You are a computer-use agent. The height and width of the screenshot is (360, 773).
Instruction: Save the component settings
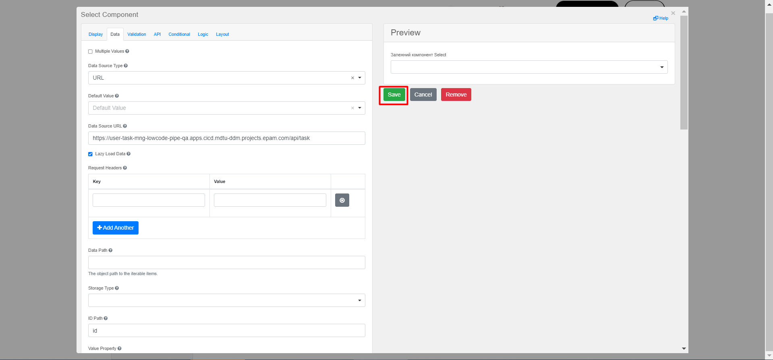(394, 95)
